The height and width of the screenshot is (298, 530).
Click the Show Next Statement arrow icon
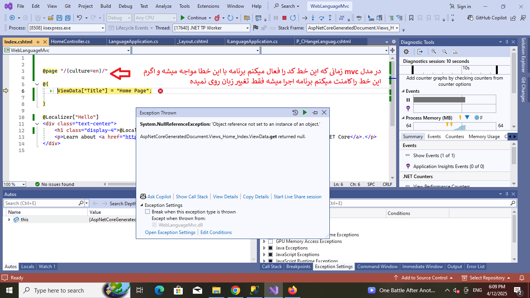[305, 18]
